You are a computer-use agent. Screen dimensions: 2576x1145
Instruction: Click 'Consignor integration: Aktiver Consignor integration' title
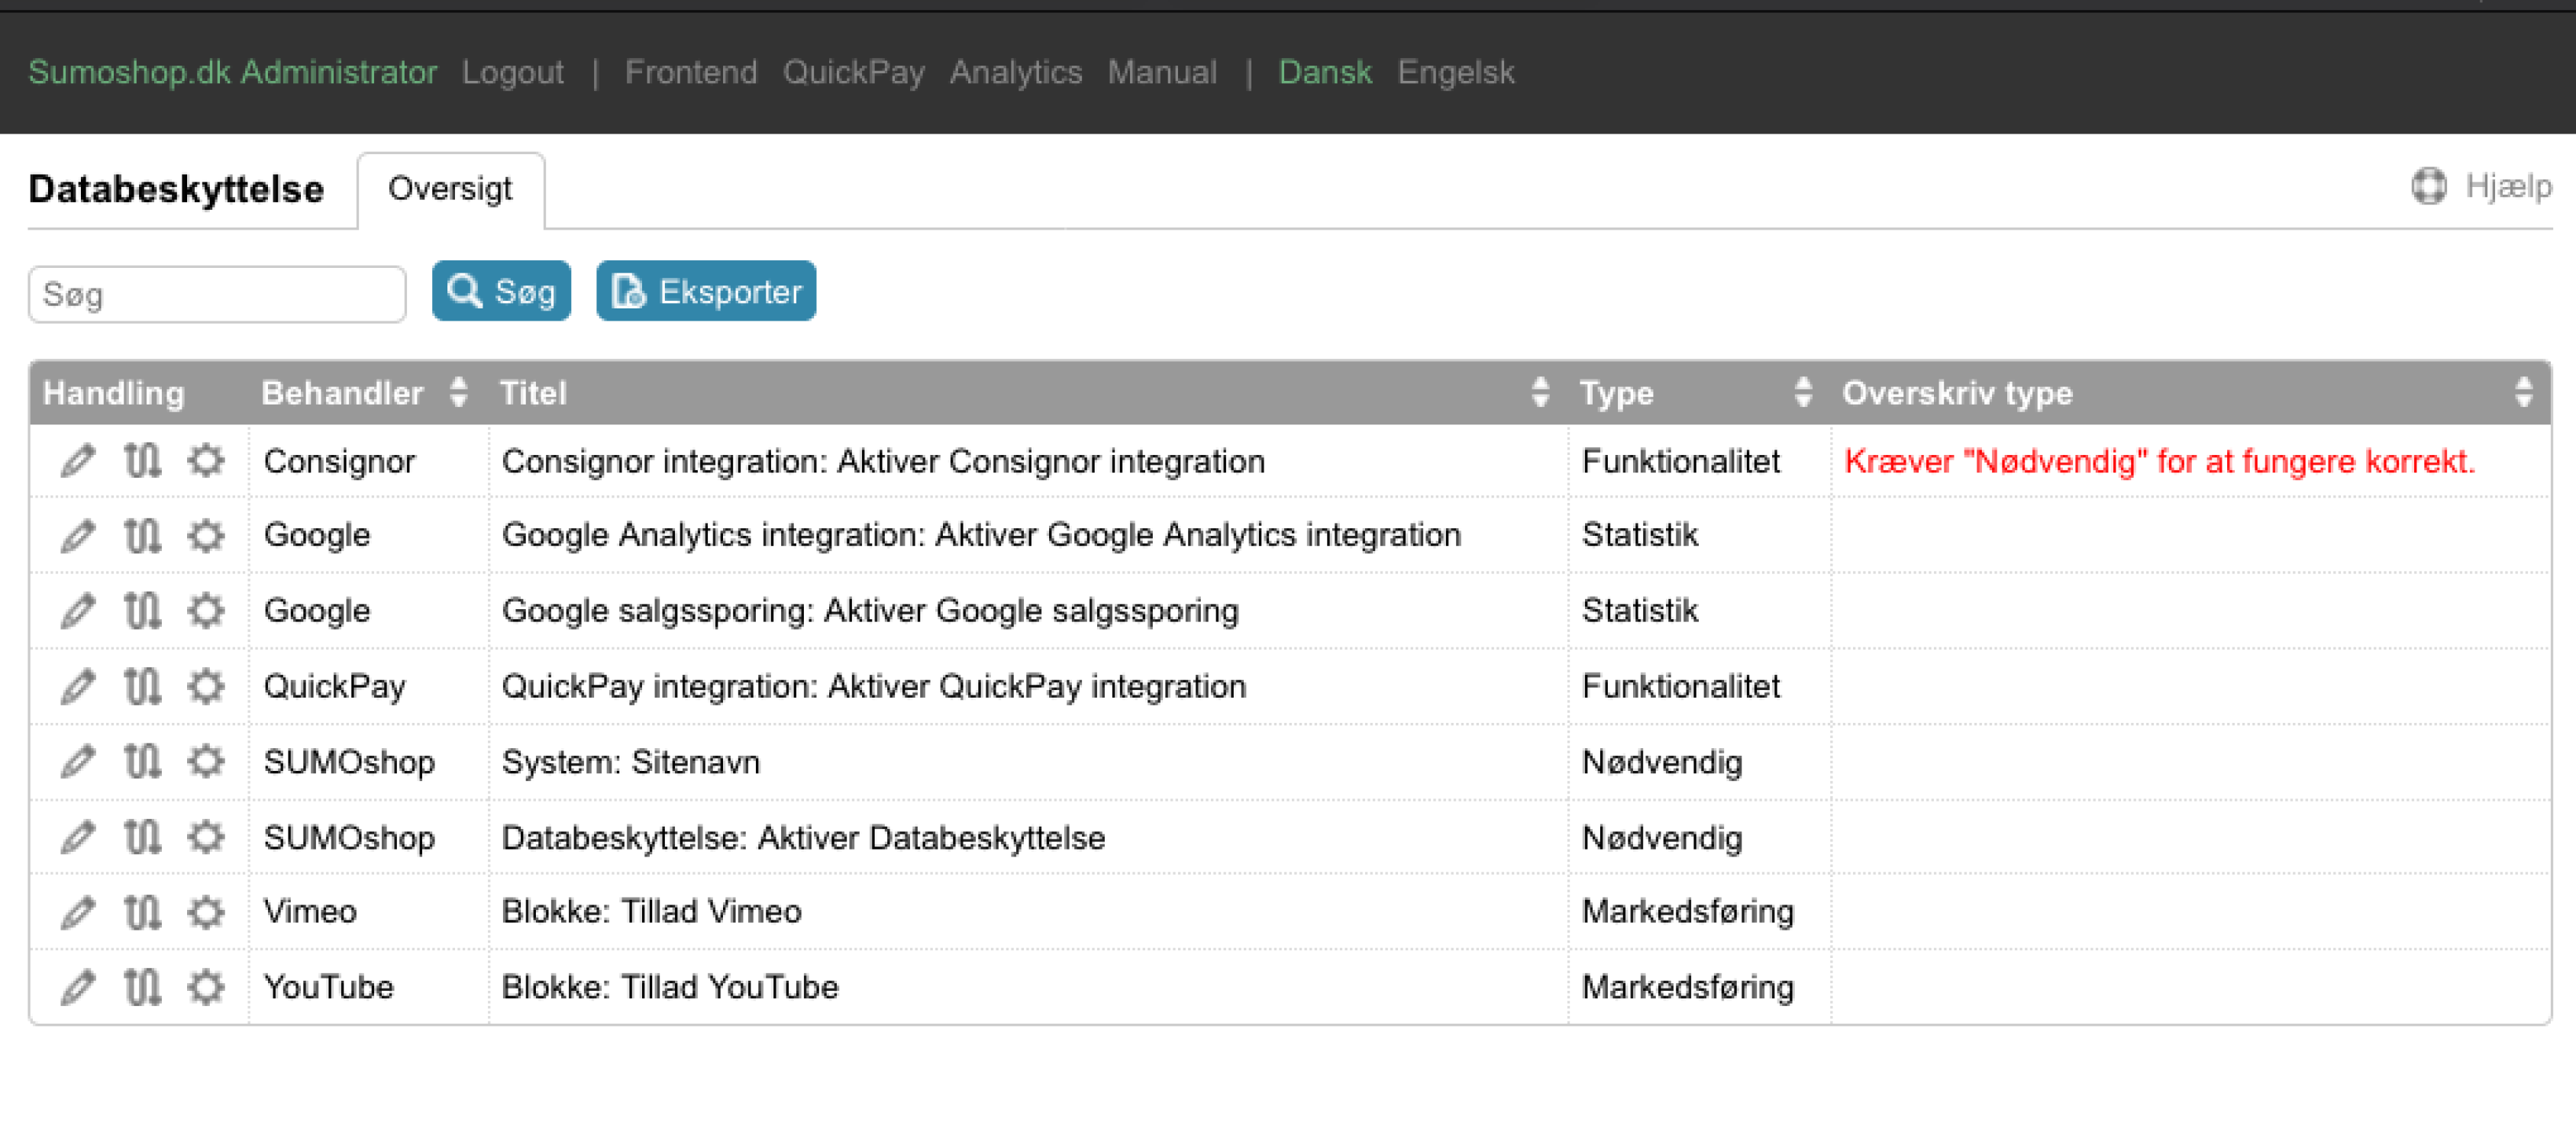pos(883,461)
